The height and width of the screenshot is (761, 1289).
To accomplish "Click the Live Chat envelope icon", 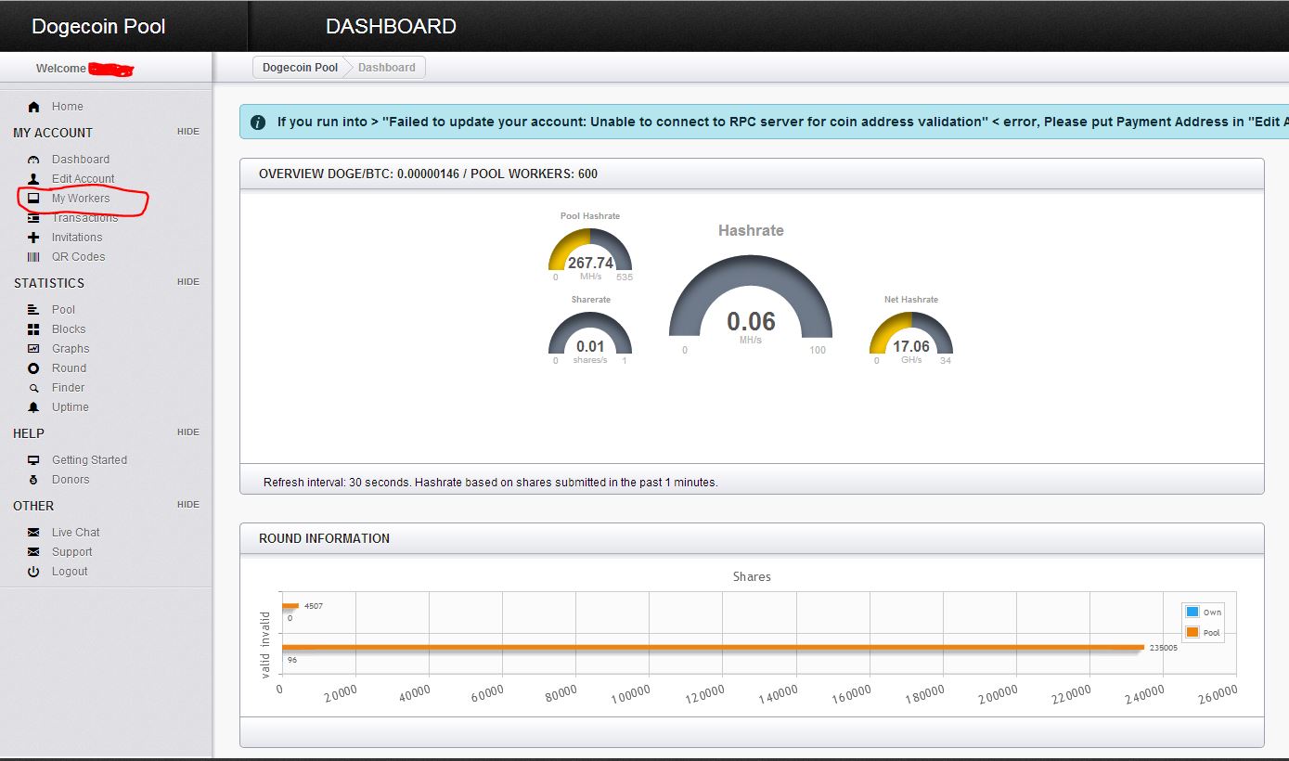I will (34, 533).
